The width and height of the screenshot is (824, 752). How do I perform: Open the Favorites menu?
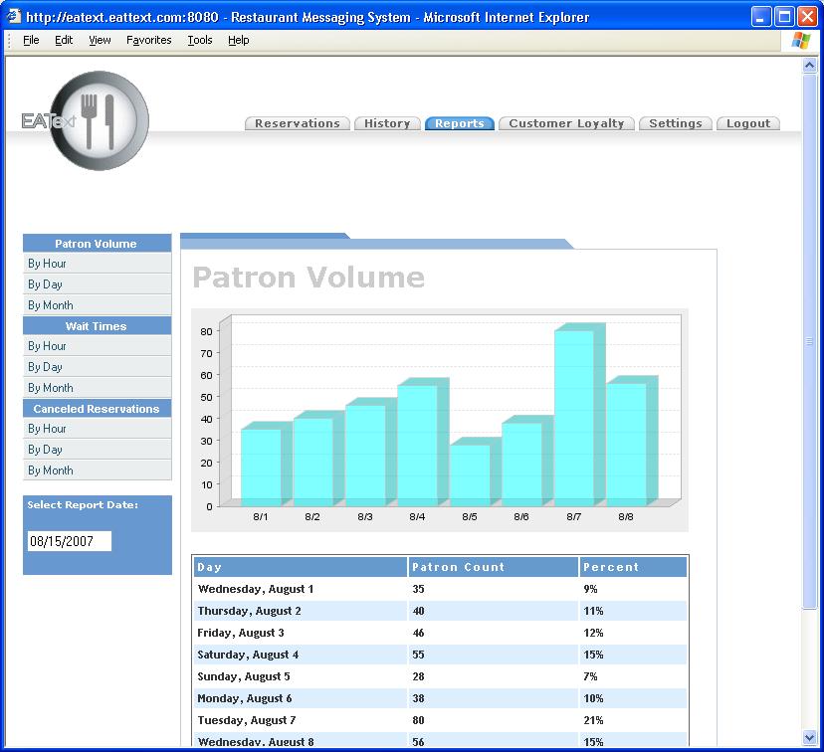click(148, 41)
